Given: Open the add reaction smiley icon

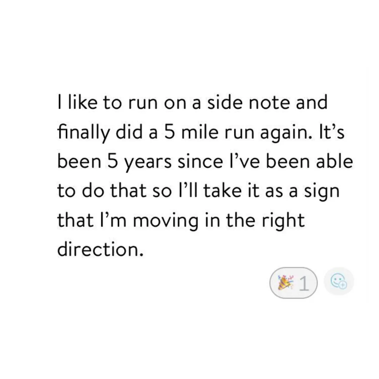Looking at the screenshot, I should (339, 281).
